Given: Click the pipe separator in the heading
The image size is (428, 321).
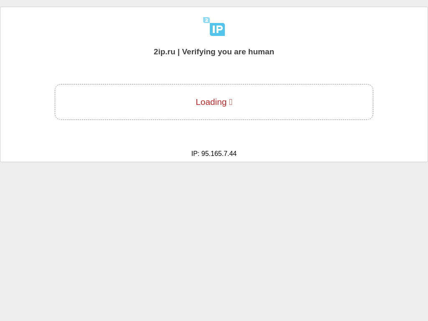Looking at the screenshot, I should (x=179, y=52).
